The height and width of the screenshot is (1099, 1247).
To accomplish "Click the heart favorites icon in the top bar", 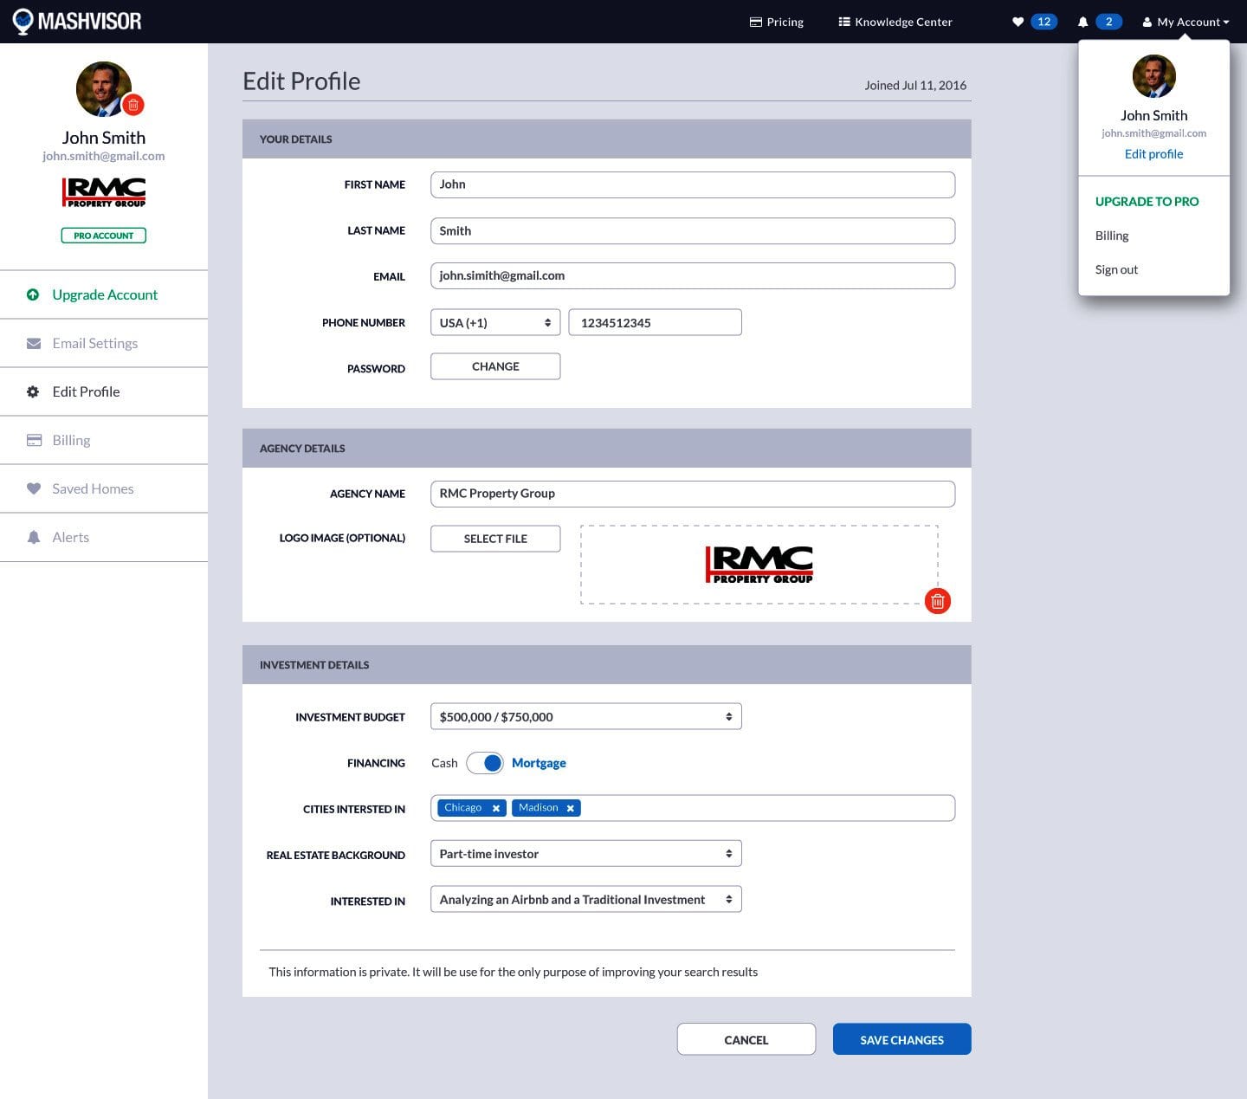I will (x=1018, y=22).
